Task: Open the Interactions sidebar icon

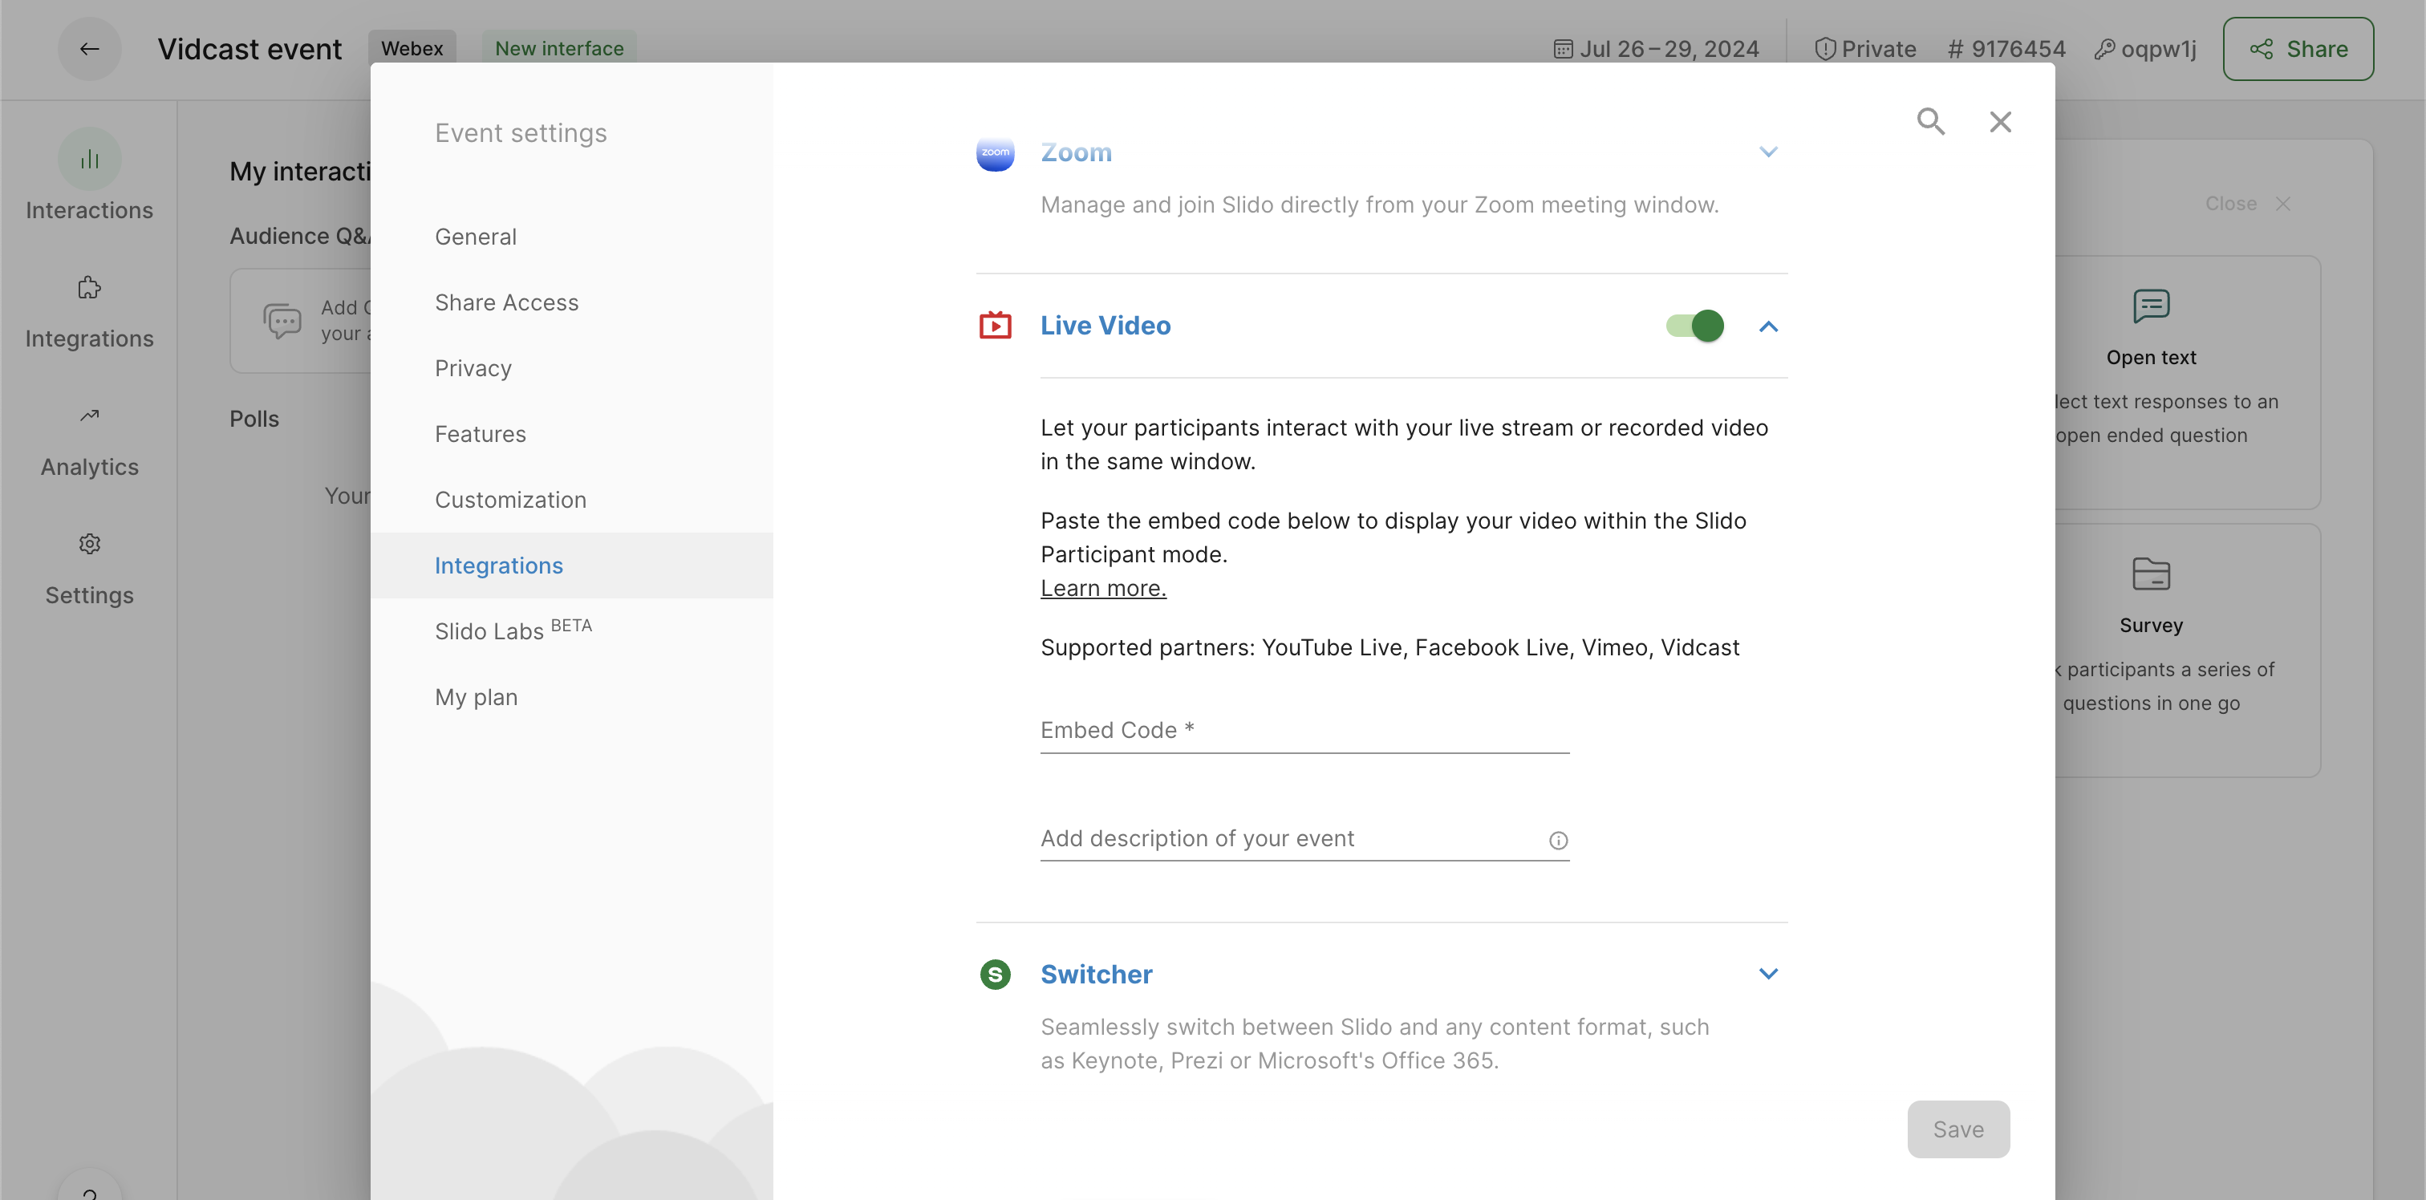Action: pos(90,159)
